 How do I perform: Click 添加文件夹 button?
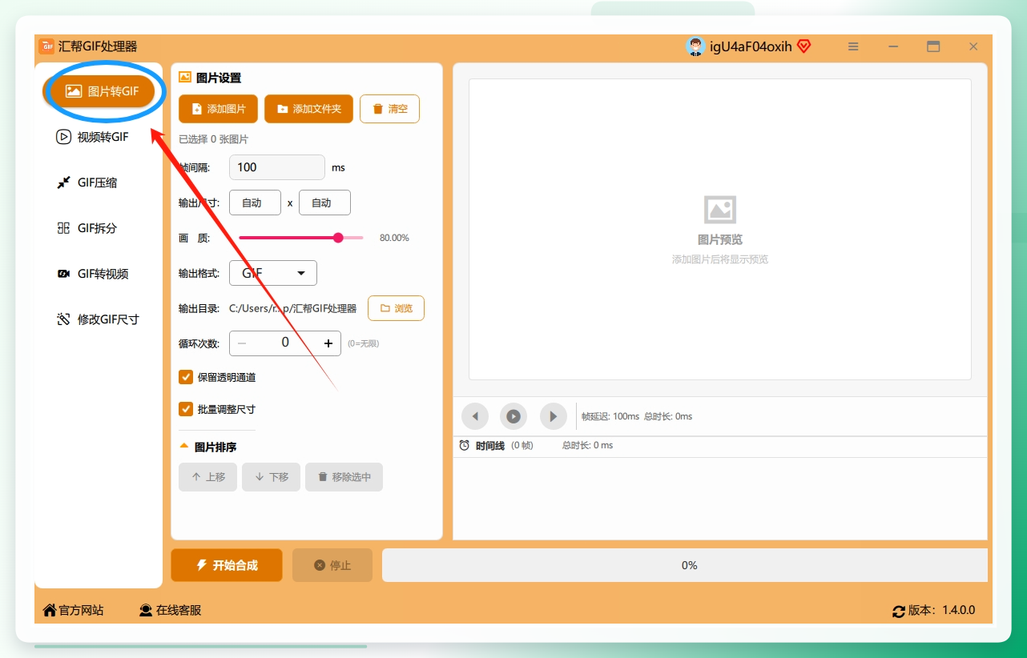(308, 109)
